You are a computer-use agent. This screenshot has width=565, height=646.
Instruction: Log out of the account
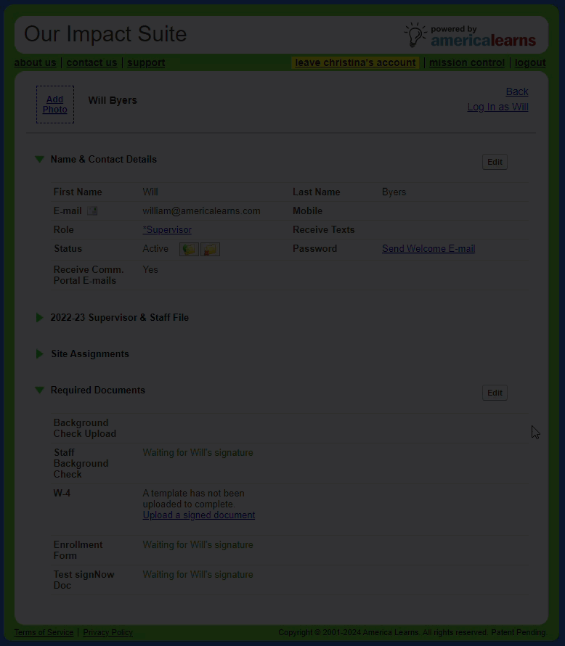coord(530,63)
